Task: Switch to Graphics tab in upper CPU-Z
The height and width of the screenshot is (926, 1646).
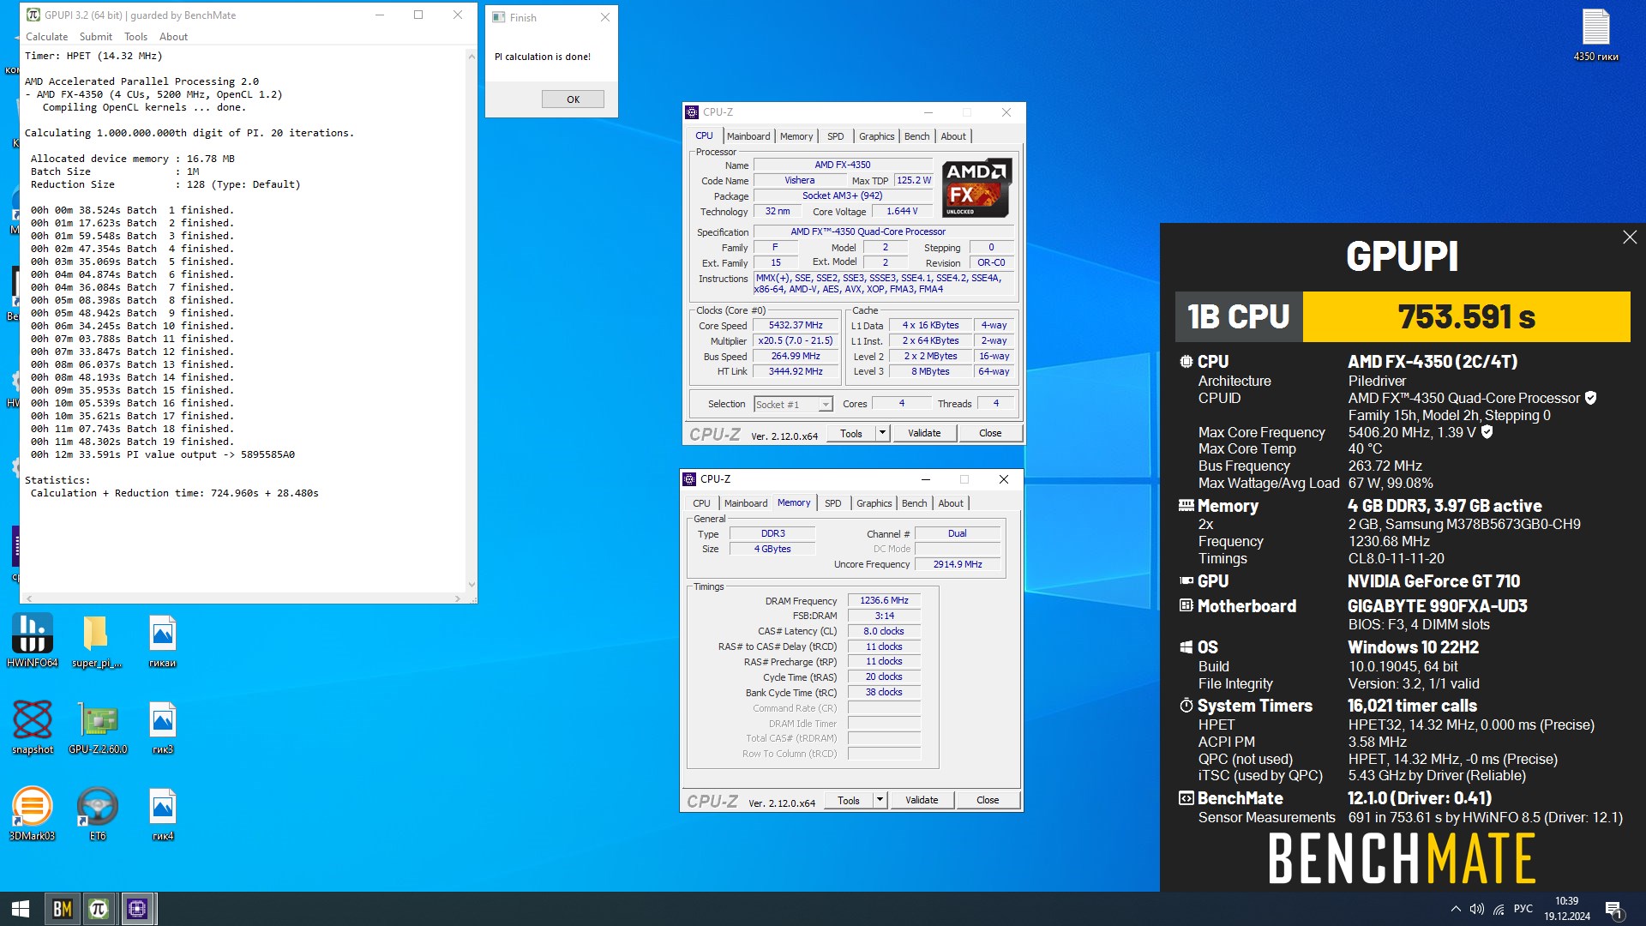Action: (x=876, y=136)
